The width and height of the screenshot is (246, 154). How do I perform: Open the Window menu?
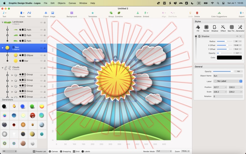coord(83,3)
